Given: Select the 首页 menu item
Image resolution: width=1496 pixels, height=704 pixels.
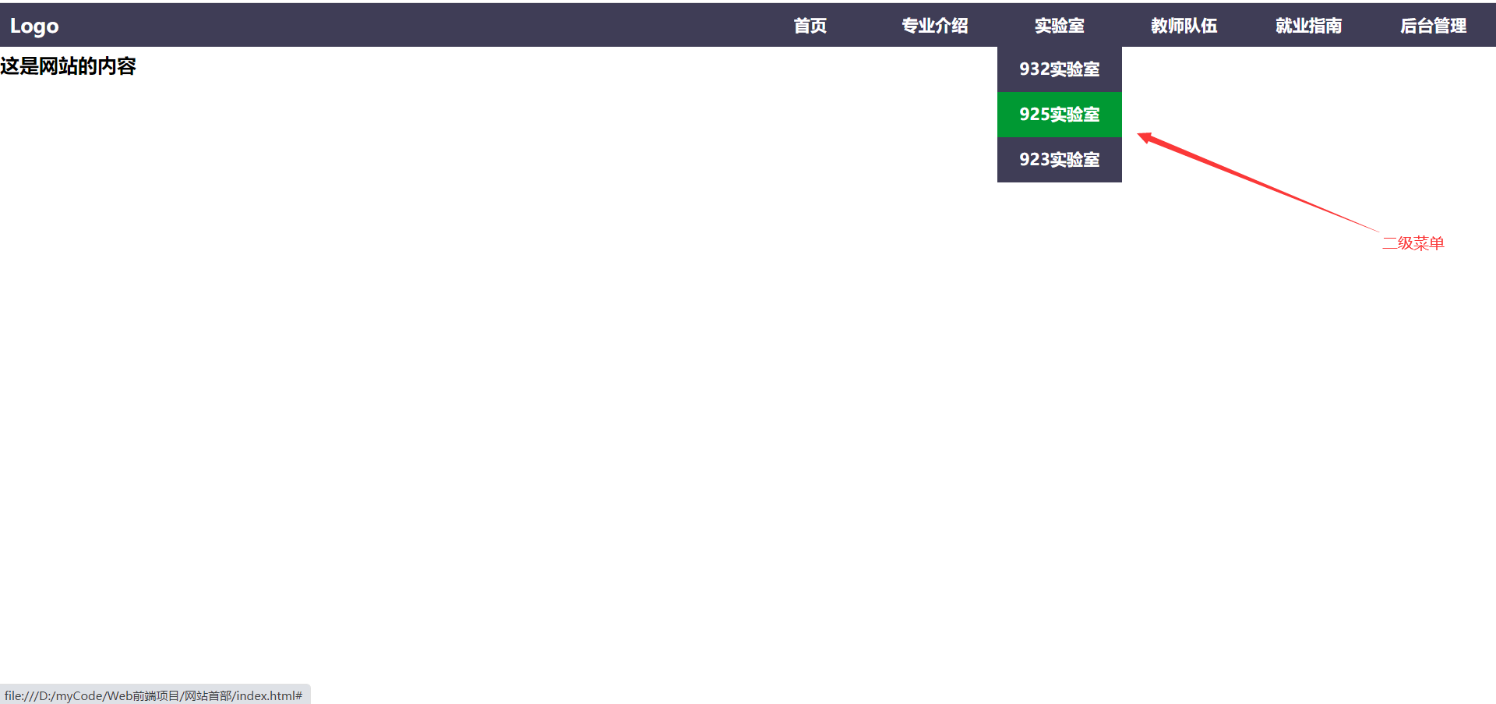Looking at the screenshot, I should [810, 25].
